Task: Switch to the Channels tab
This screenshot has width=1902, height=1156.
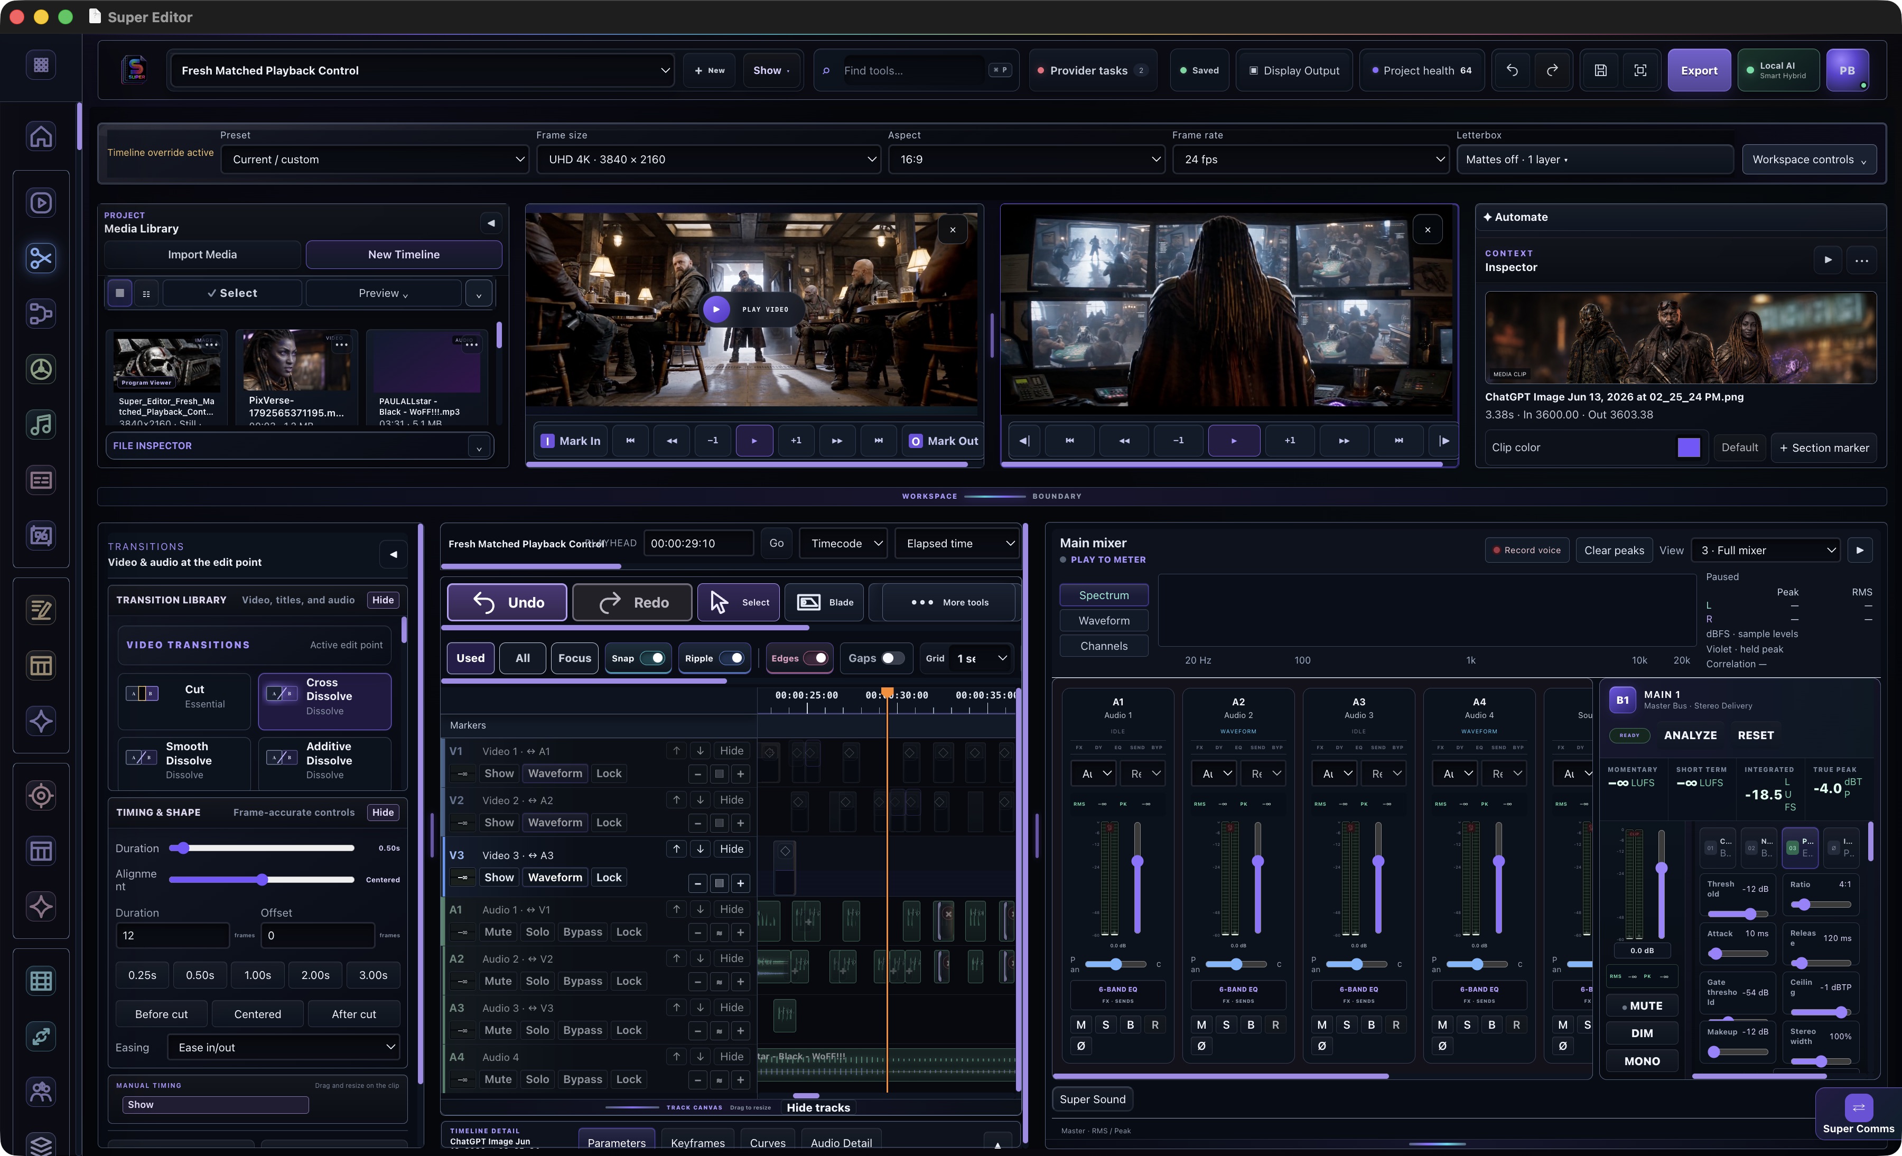Action: click(x=1103, y=646)
